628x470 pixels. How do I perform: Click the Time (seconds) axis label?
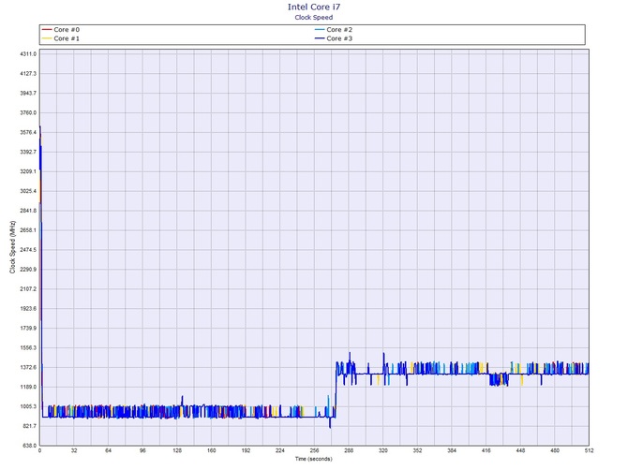(314, 459)
